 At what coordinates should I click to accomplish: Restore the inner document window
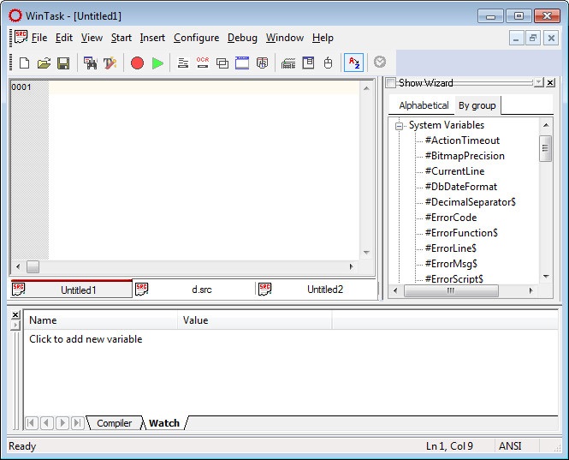coord(533,38)
